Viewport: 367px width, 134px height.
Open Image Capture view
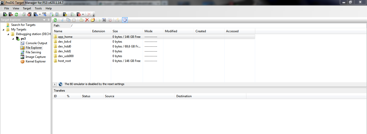(36, 57)
